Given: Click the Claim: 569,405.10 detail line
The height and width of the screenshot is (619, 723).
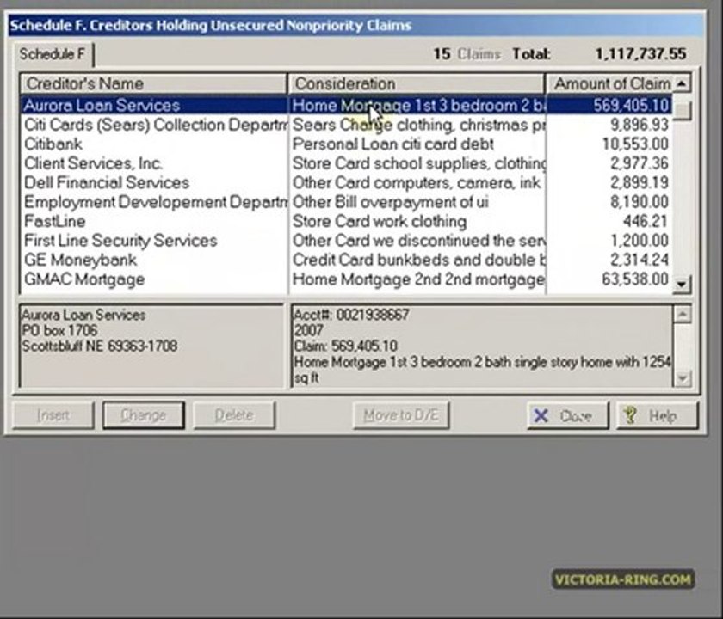Looking at the screenshot, I should tap(346, 346).
